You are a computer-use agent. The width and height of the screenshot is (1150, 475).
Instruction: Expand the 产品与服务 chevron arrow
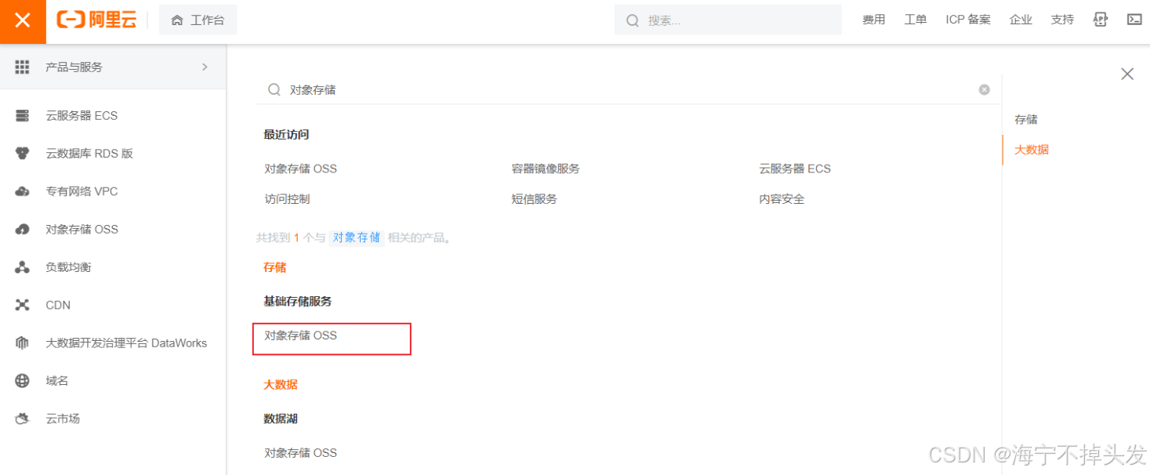pos(205,67)
